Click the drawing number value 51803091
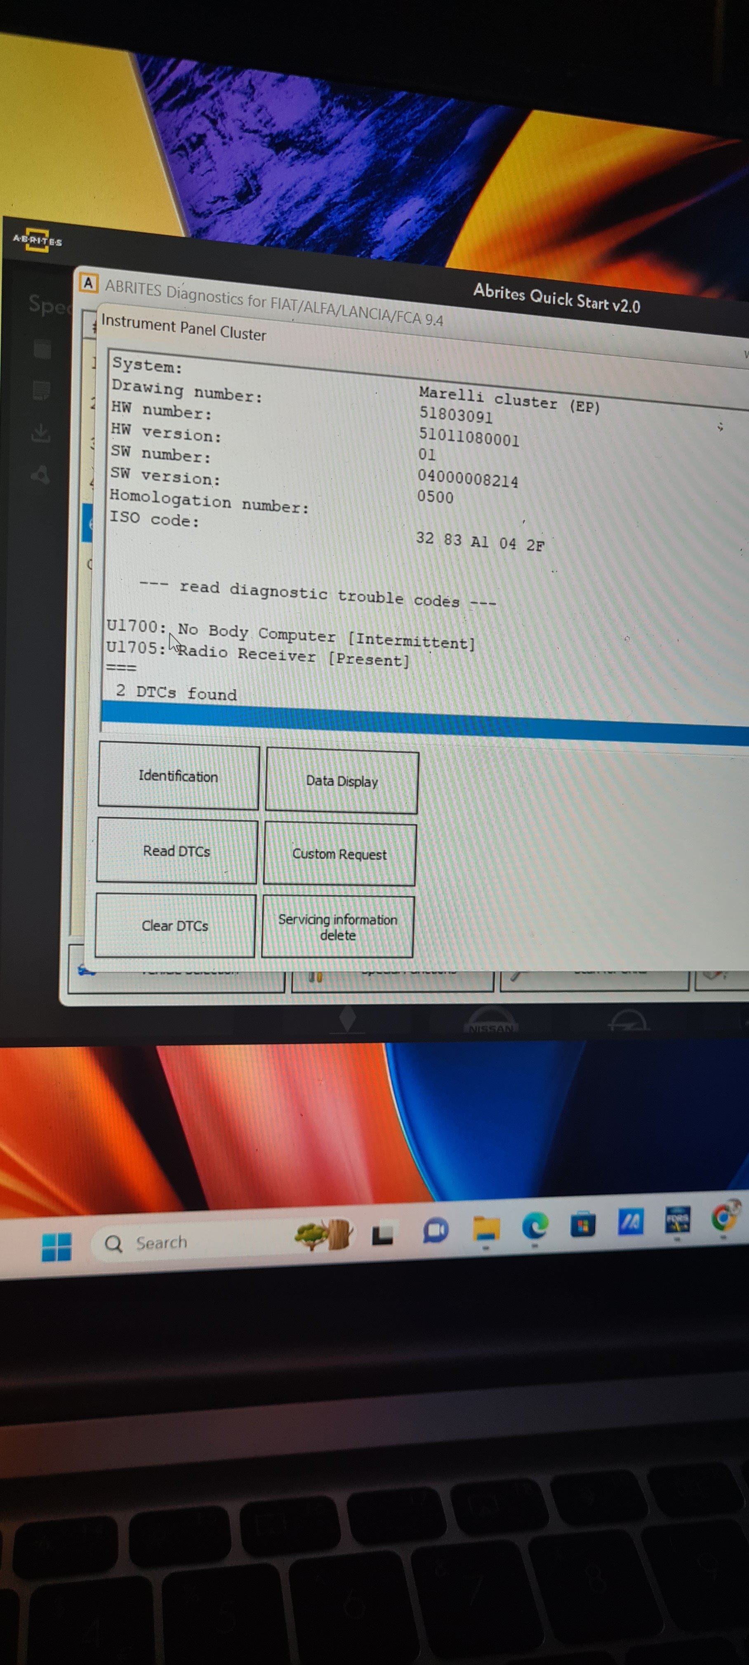Screen dimensions: 749x1665 (455, 414)
